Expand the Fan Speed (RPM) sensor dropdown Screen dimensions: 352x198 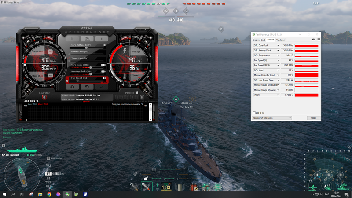click(278, 65)
